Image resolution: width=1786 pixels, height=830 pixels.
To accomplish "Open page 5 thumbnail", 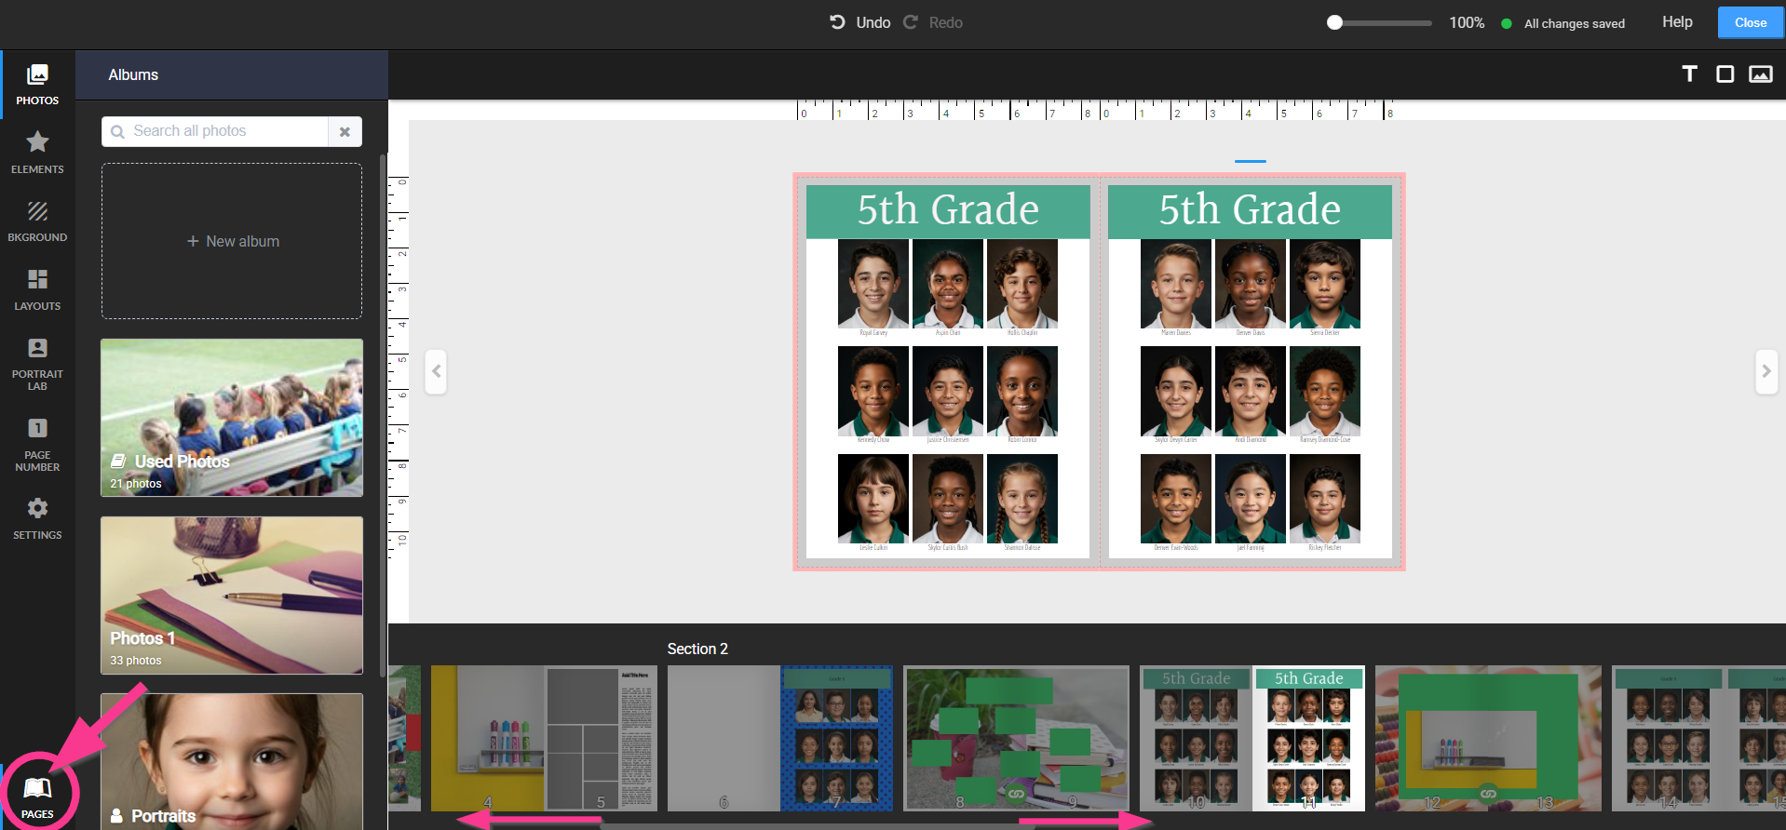I will tap(601, 738).
